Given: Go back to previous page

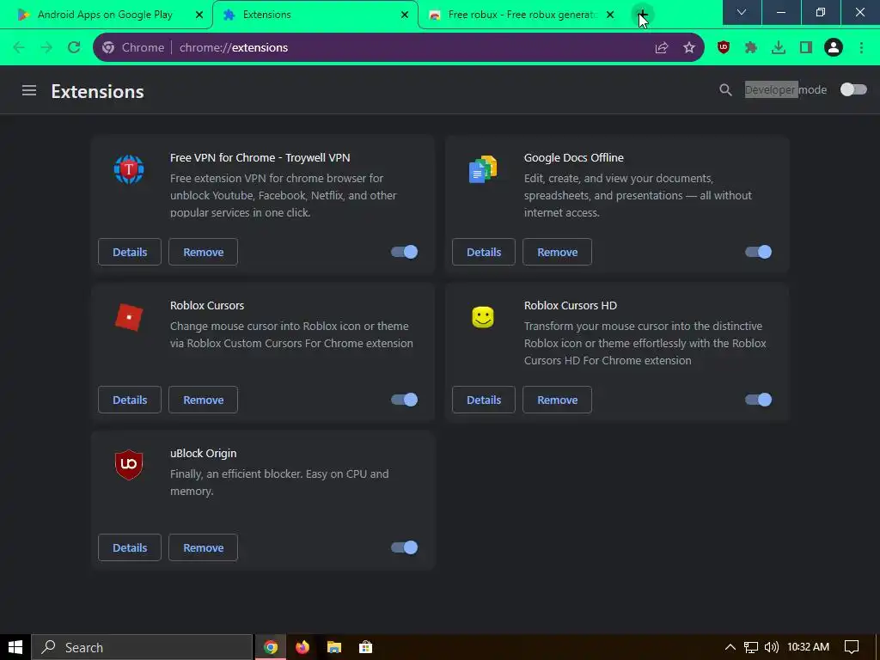Looking at the screenshot, I should point(19,48).
